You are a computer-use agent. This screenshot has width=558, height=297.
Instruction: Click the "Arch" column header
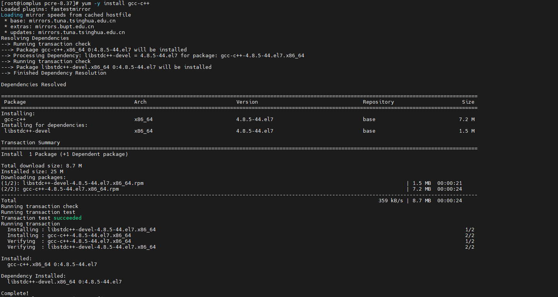coord(140,102)
